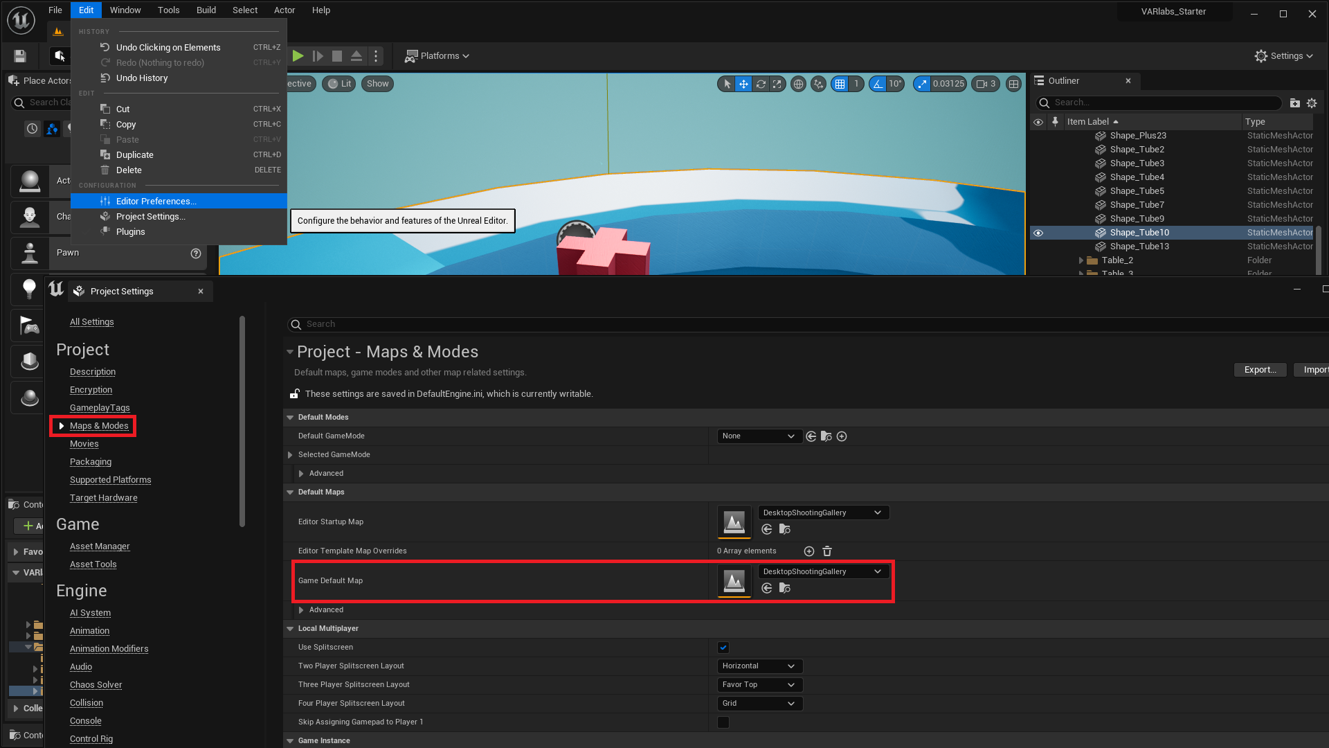The width and height of the screenshot is (1329, 748).
Task: Click Export button in Project Settings
Action: [1261, 370]
